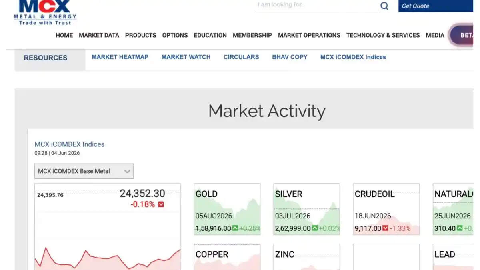Open the SILVER commodity card

pyautogui.click(x=307, y=209)
